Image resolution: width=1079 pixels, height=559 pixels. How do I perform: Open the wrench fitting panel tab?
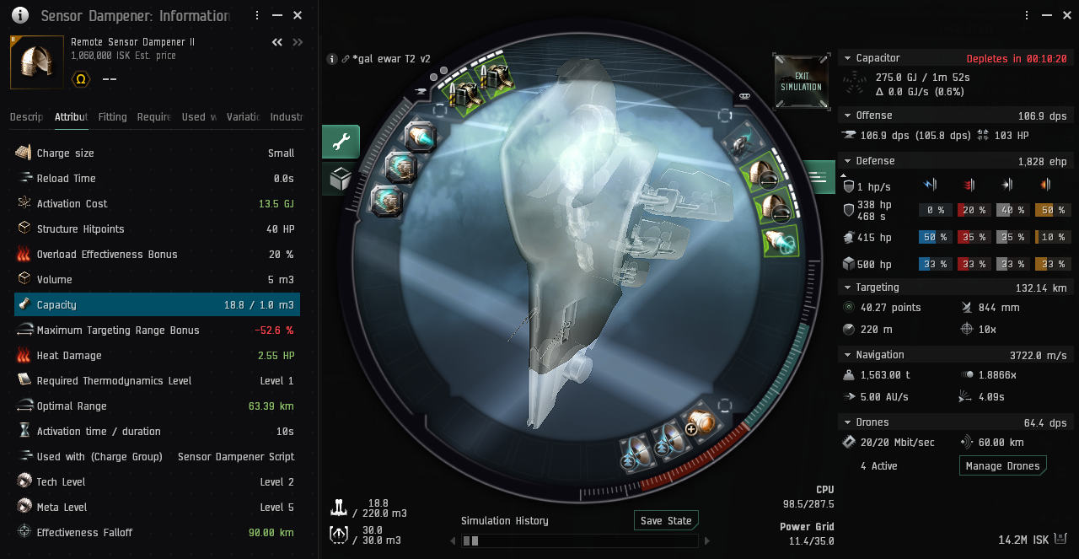(341, 142)
